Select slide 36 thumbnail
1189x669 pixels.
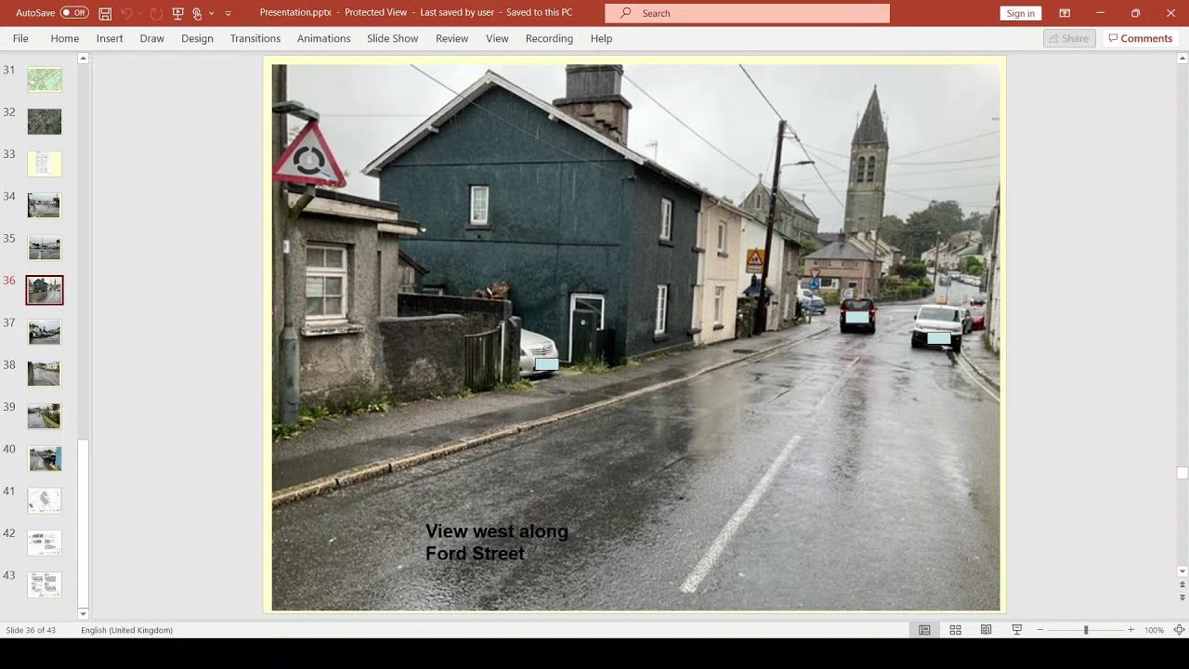(x=45, y=290)
